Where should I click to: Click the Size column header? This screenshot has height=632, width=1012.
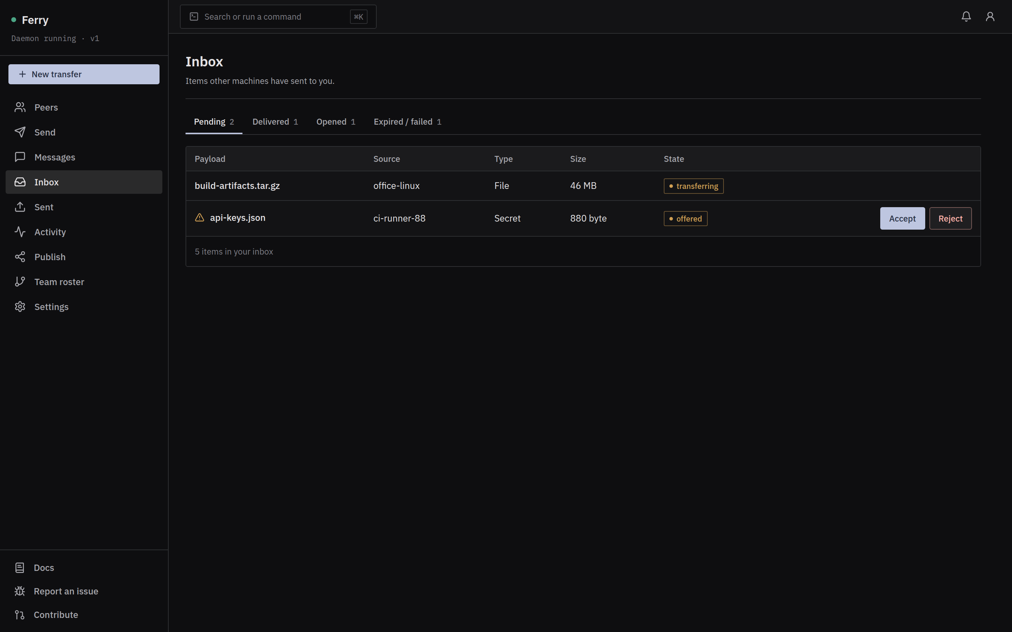(578, 159)
